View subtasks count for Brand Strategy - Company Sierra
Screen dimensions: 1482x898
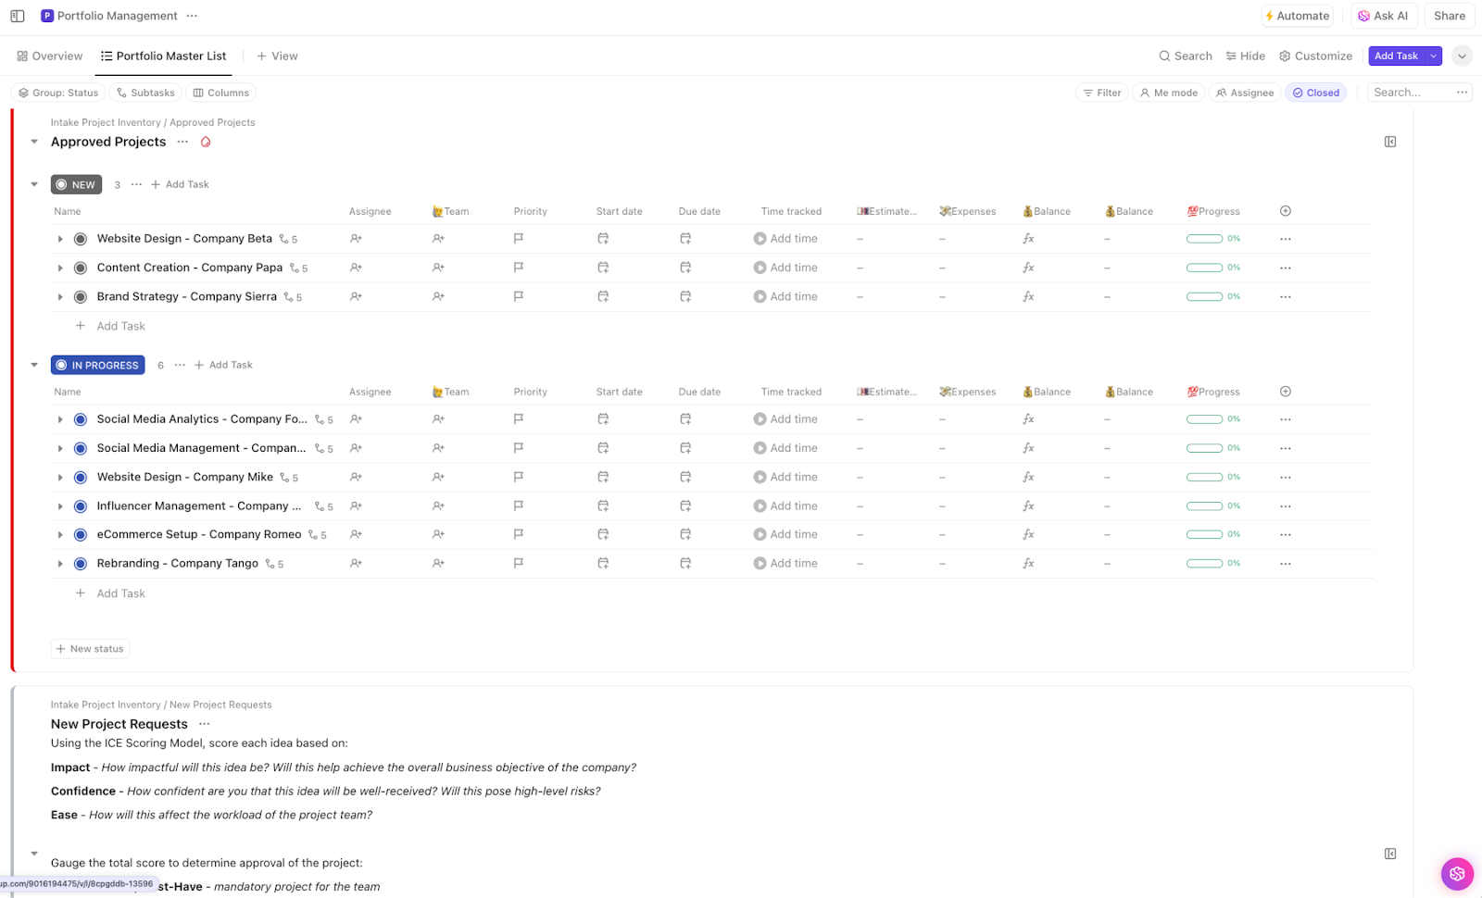[x=294, y=297]
